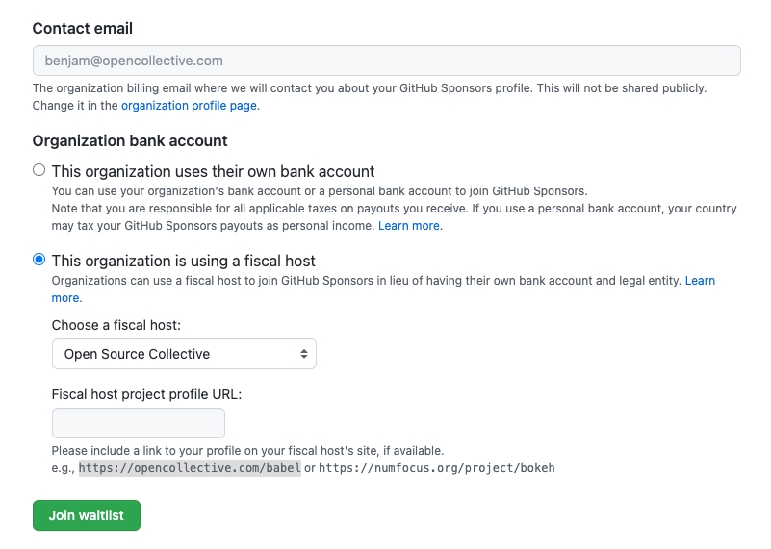This screenshot has width=771, height=549.
Task: Click the "Choose a fiscal host:" label
Action: tap(116, 325)
